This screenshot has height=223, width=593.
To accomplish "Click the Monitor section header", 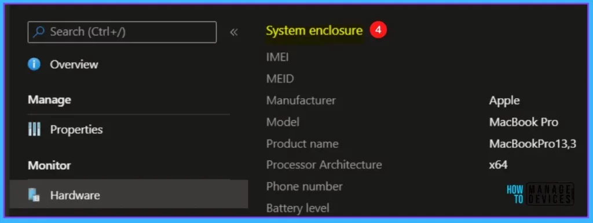I will click(49, 166).
